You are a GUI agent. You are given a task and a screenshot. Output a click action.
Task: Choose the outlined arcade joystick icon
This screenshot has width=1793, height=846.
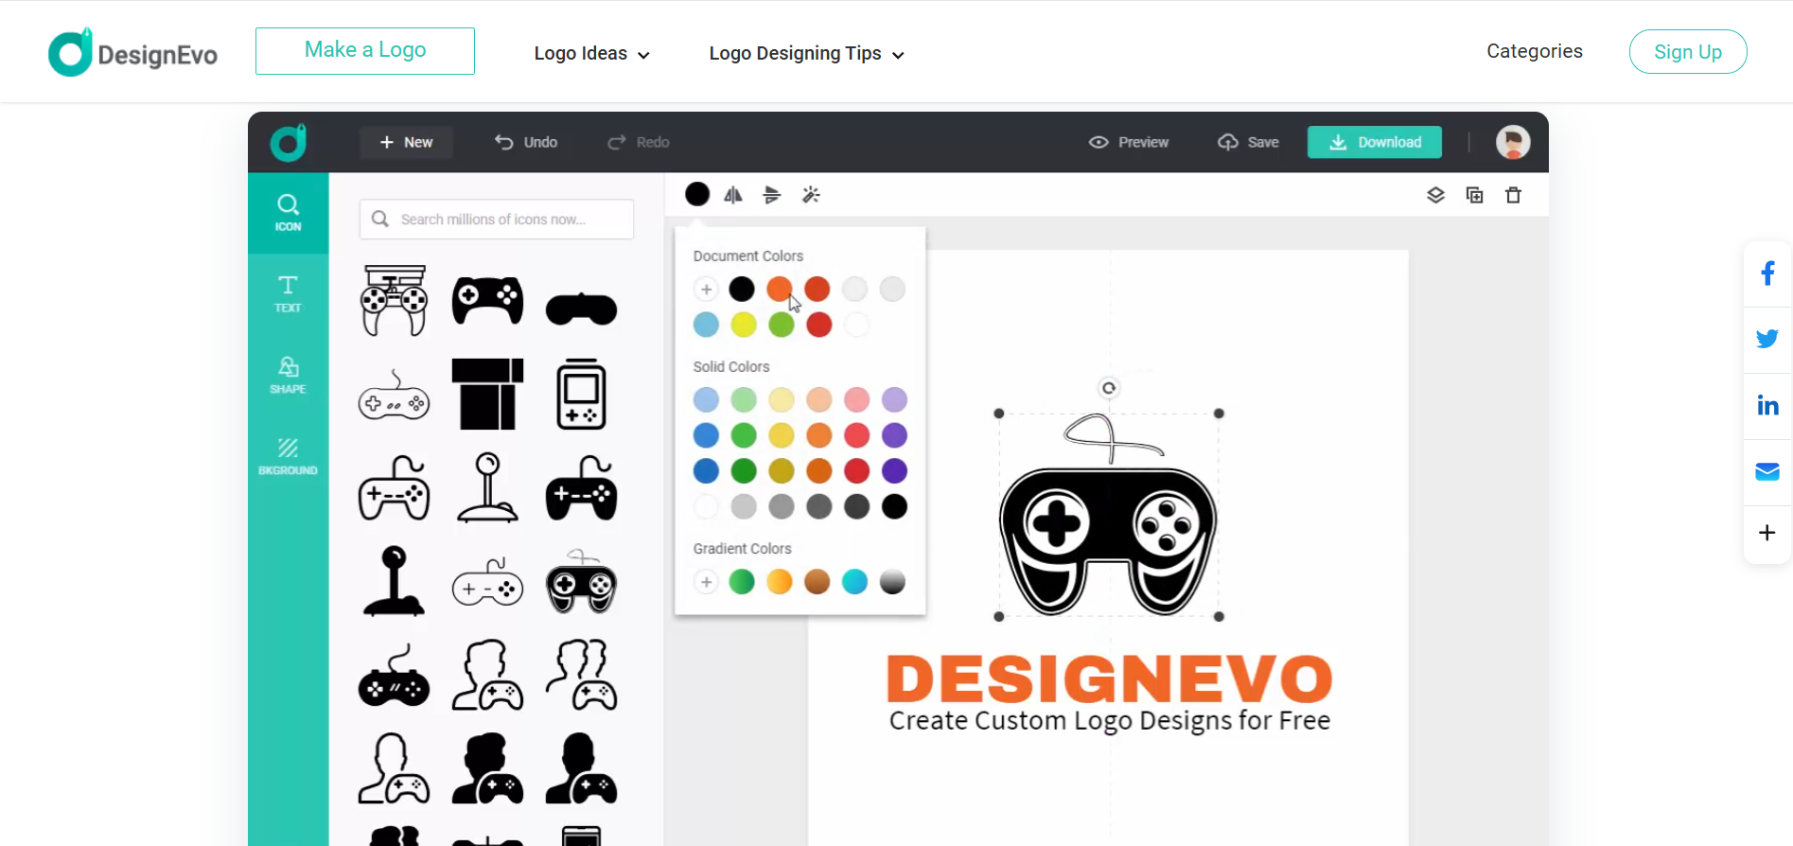click(488, 487)
